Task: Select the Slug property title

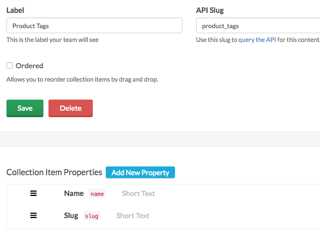Action: [71, 215]
